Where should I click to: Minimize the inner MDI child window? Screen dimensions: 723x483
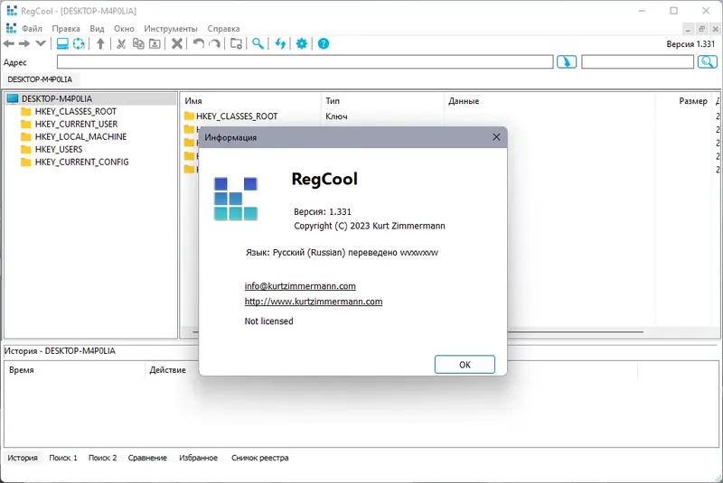coord(688,29)
